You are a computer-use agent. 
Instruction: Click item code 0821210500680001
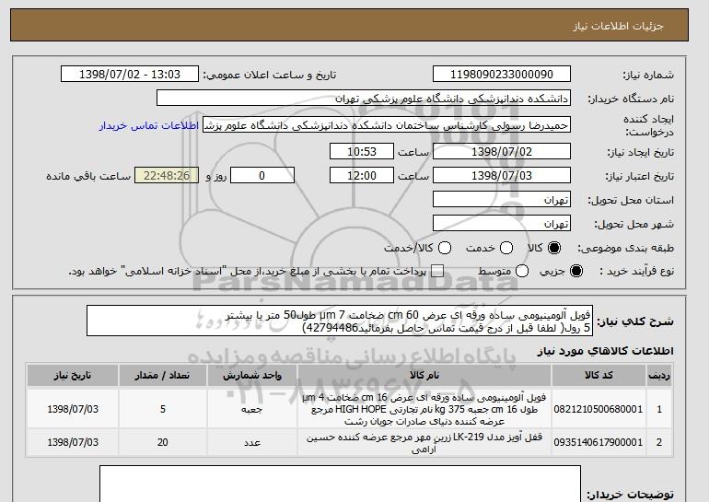599,409
